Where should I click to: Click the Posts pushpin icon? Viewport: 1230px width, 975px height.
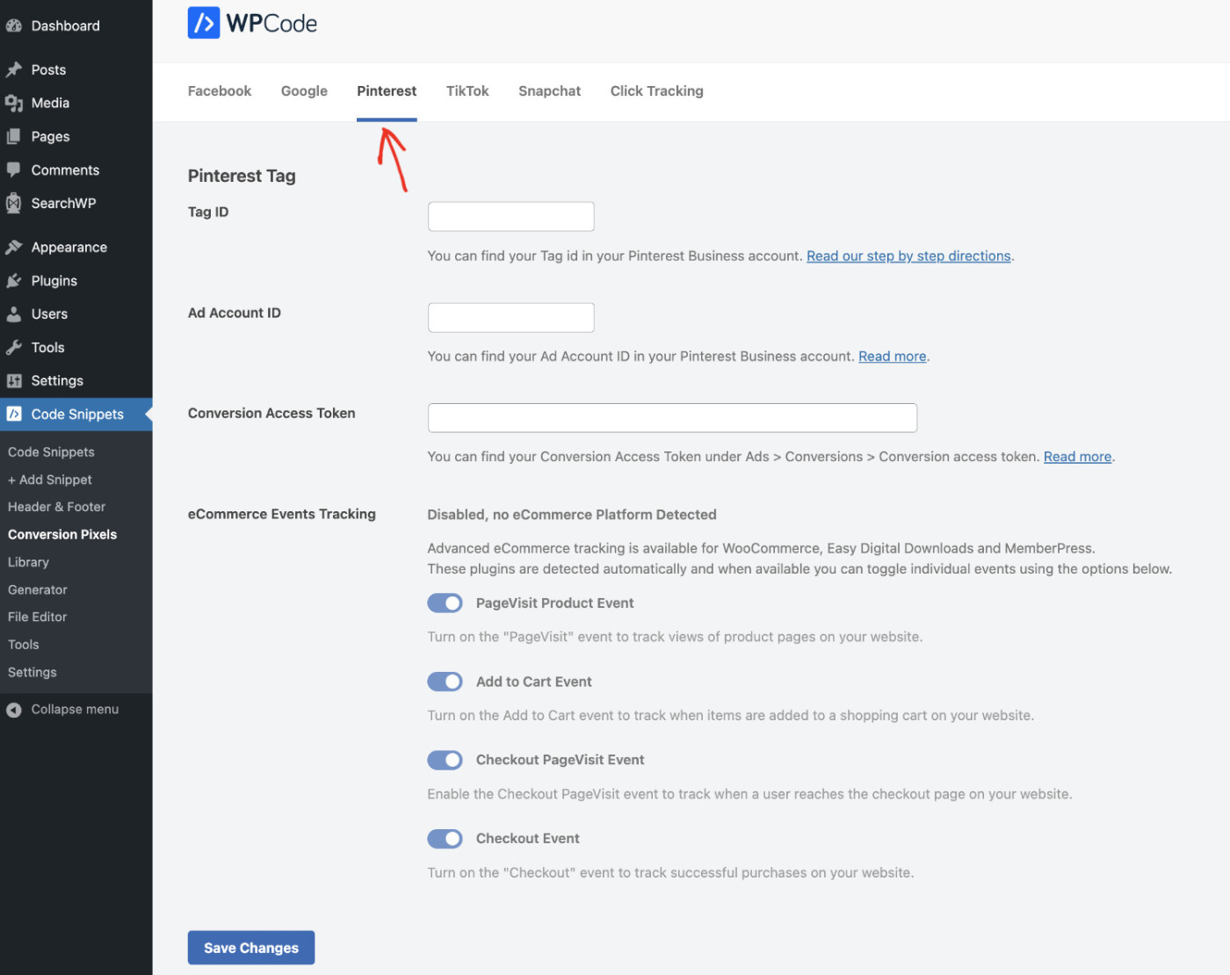click(14, 70)
